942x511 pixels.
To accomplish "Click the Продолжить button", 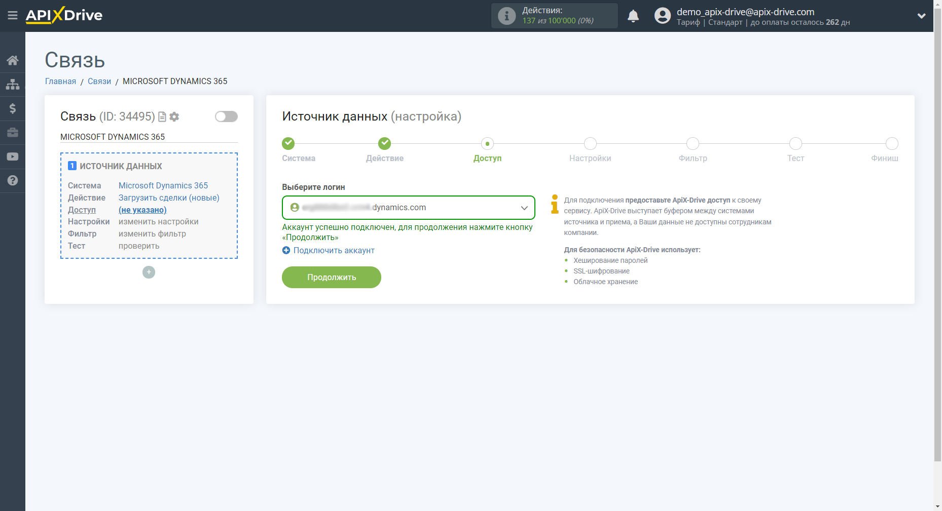I will point(332,277).
